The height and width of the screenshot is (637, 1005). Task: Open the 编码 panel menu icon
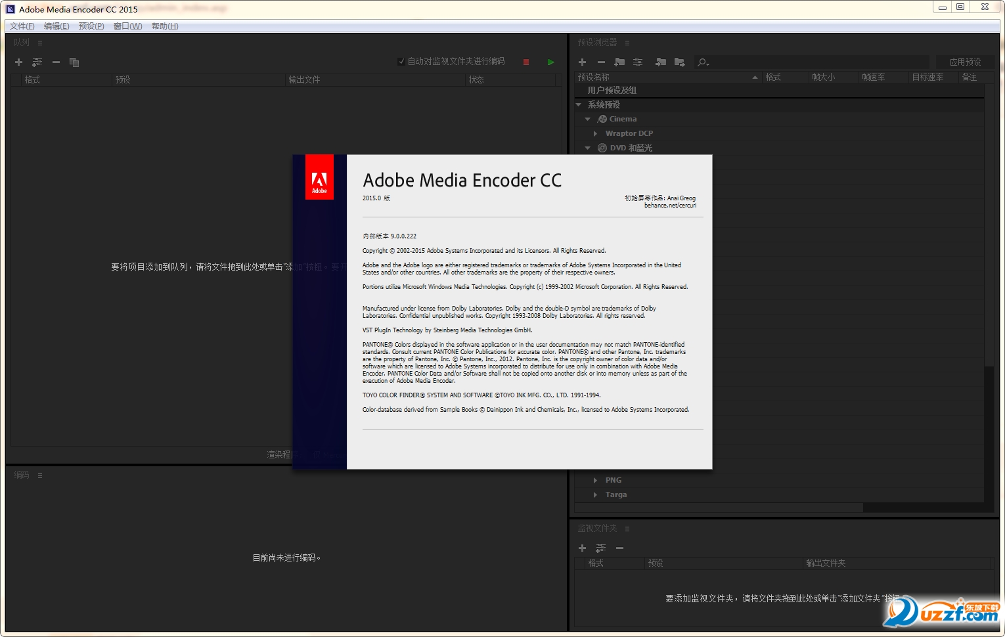(x=40, y=475)
